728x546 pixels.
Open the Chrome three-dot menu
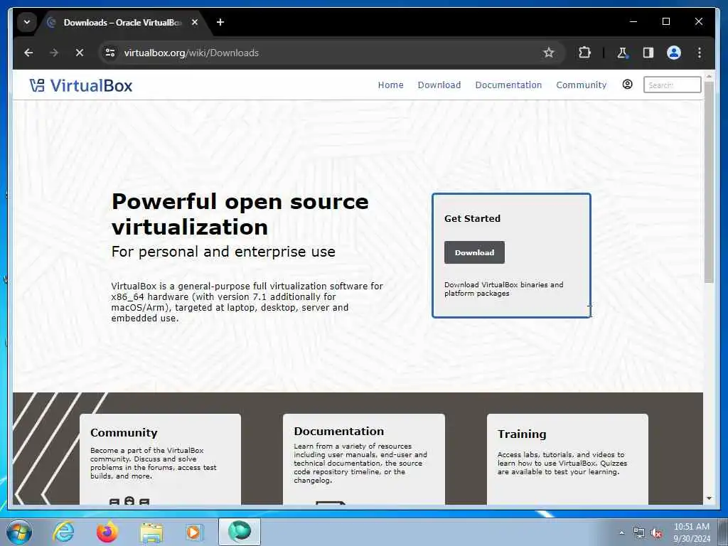click(x=700, y=53)
